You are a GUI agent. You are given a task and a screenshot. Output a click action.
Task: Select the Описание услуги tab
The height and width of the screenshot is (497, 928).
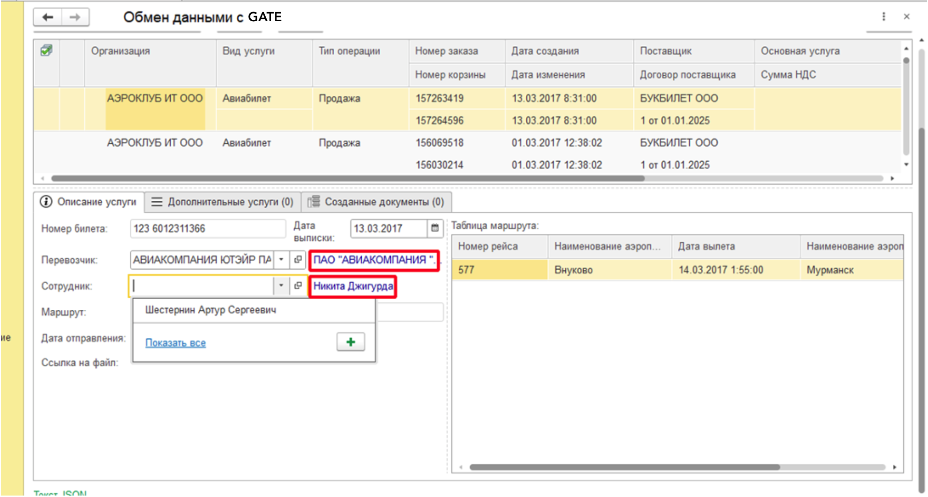click(x=89, y=202)
